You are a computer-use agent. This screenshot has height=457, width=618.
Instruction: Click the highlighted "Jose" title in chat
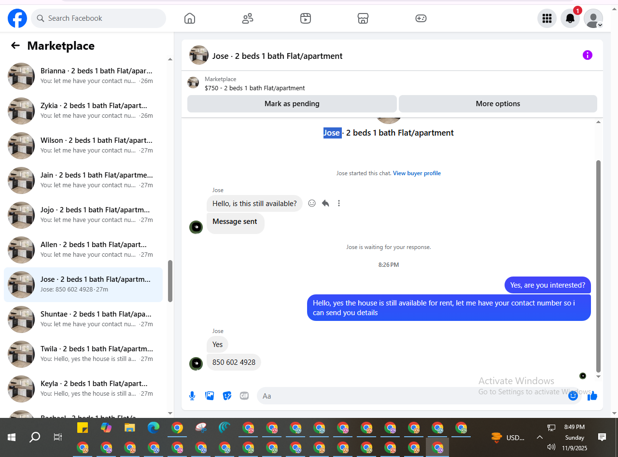point(332,133)
